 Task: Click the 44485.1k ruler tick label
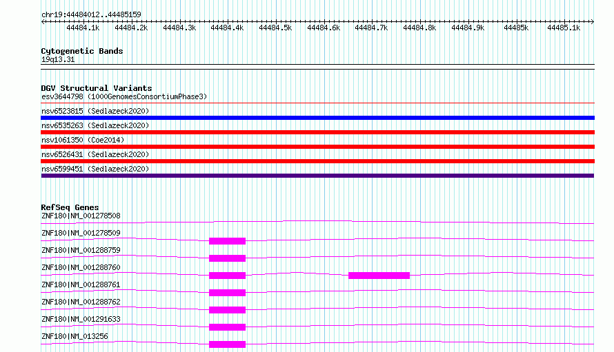(x=564, y=28)
